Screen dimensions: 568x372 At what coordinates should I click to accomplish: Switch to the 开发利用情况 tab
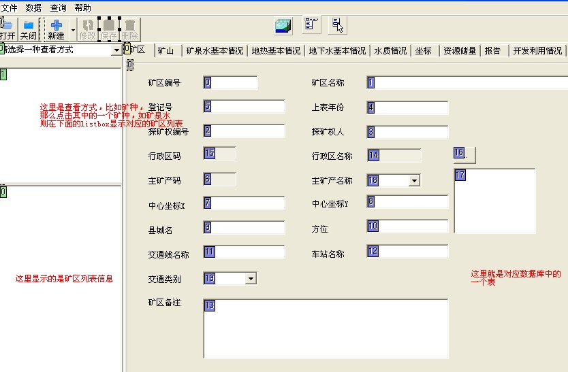click(x=537, y=50)
